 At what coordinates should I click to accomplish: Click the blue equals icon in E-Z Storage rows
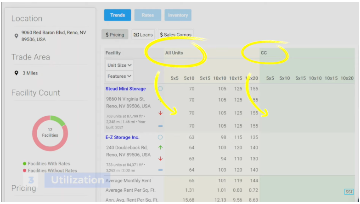pos(161,170)
